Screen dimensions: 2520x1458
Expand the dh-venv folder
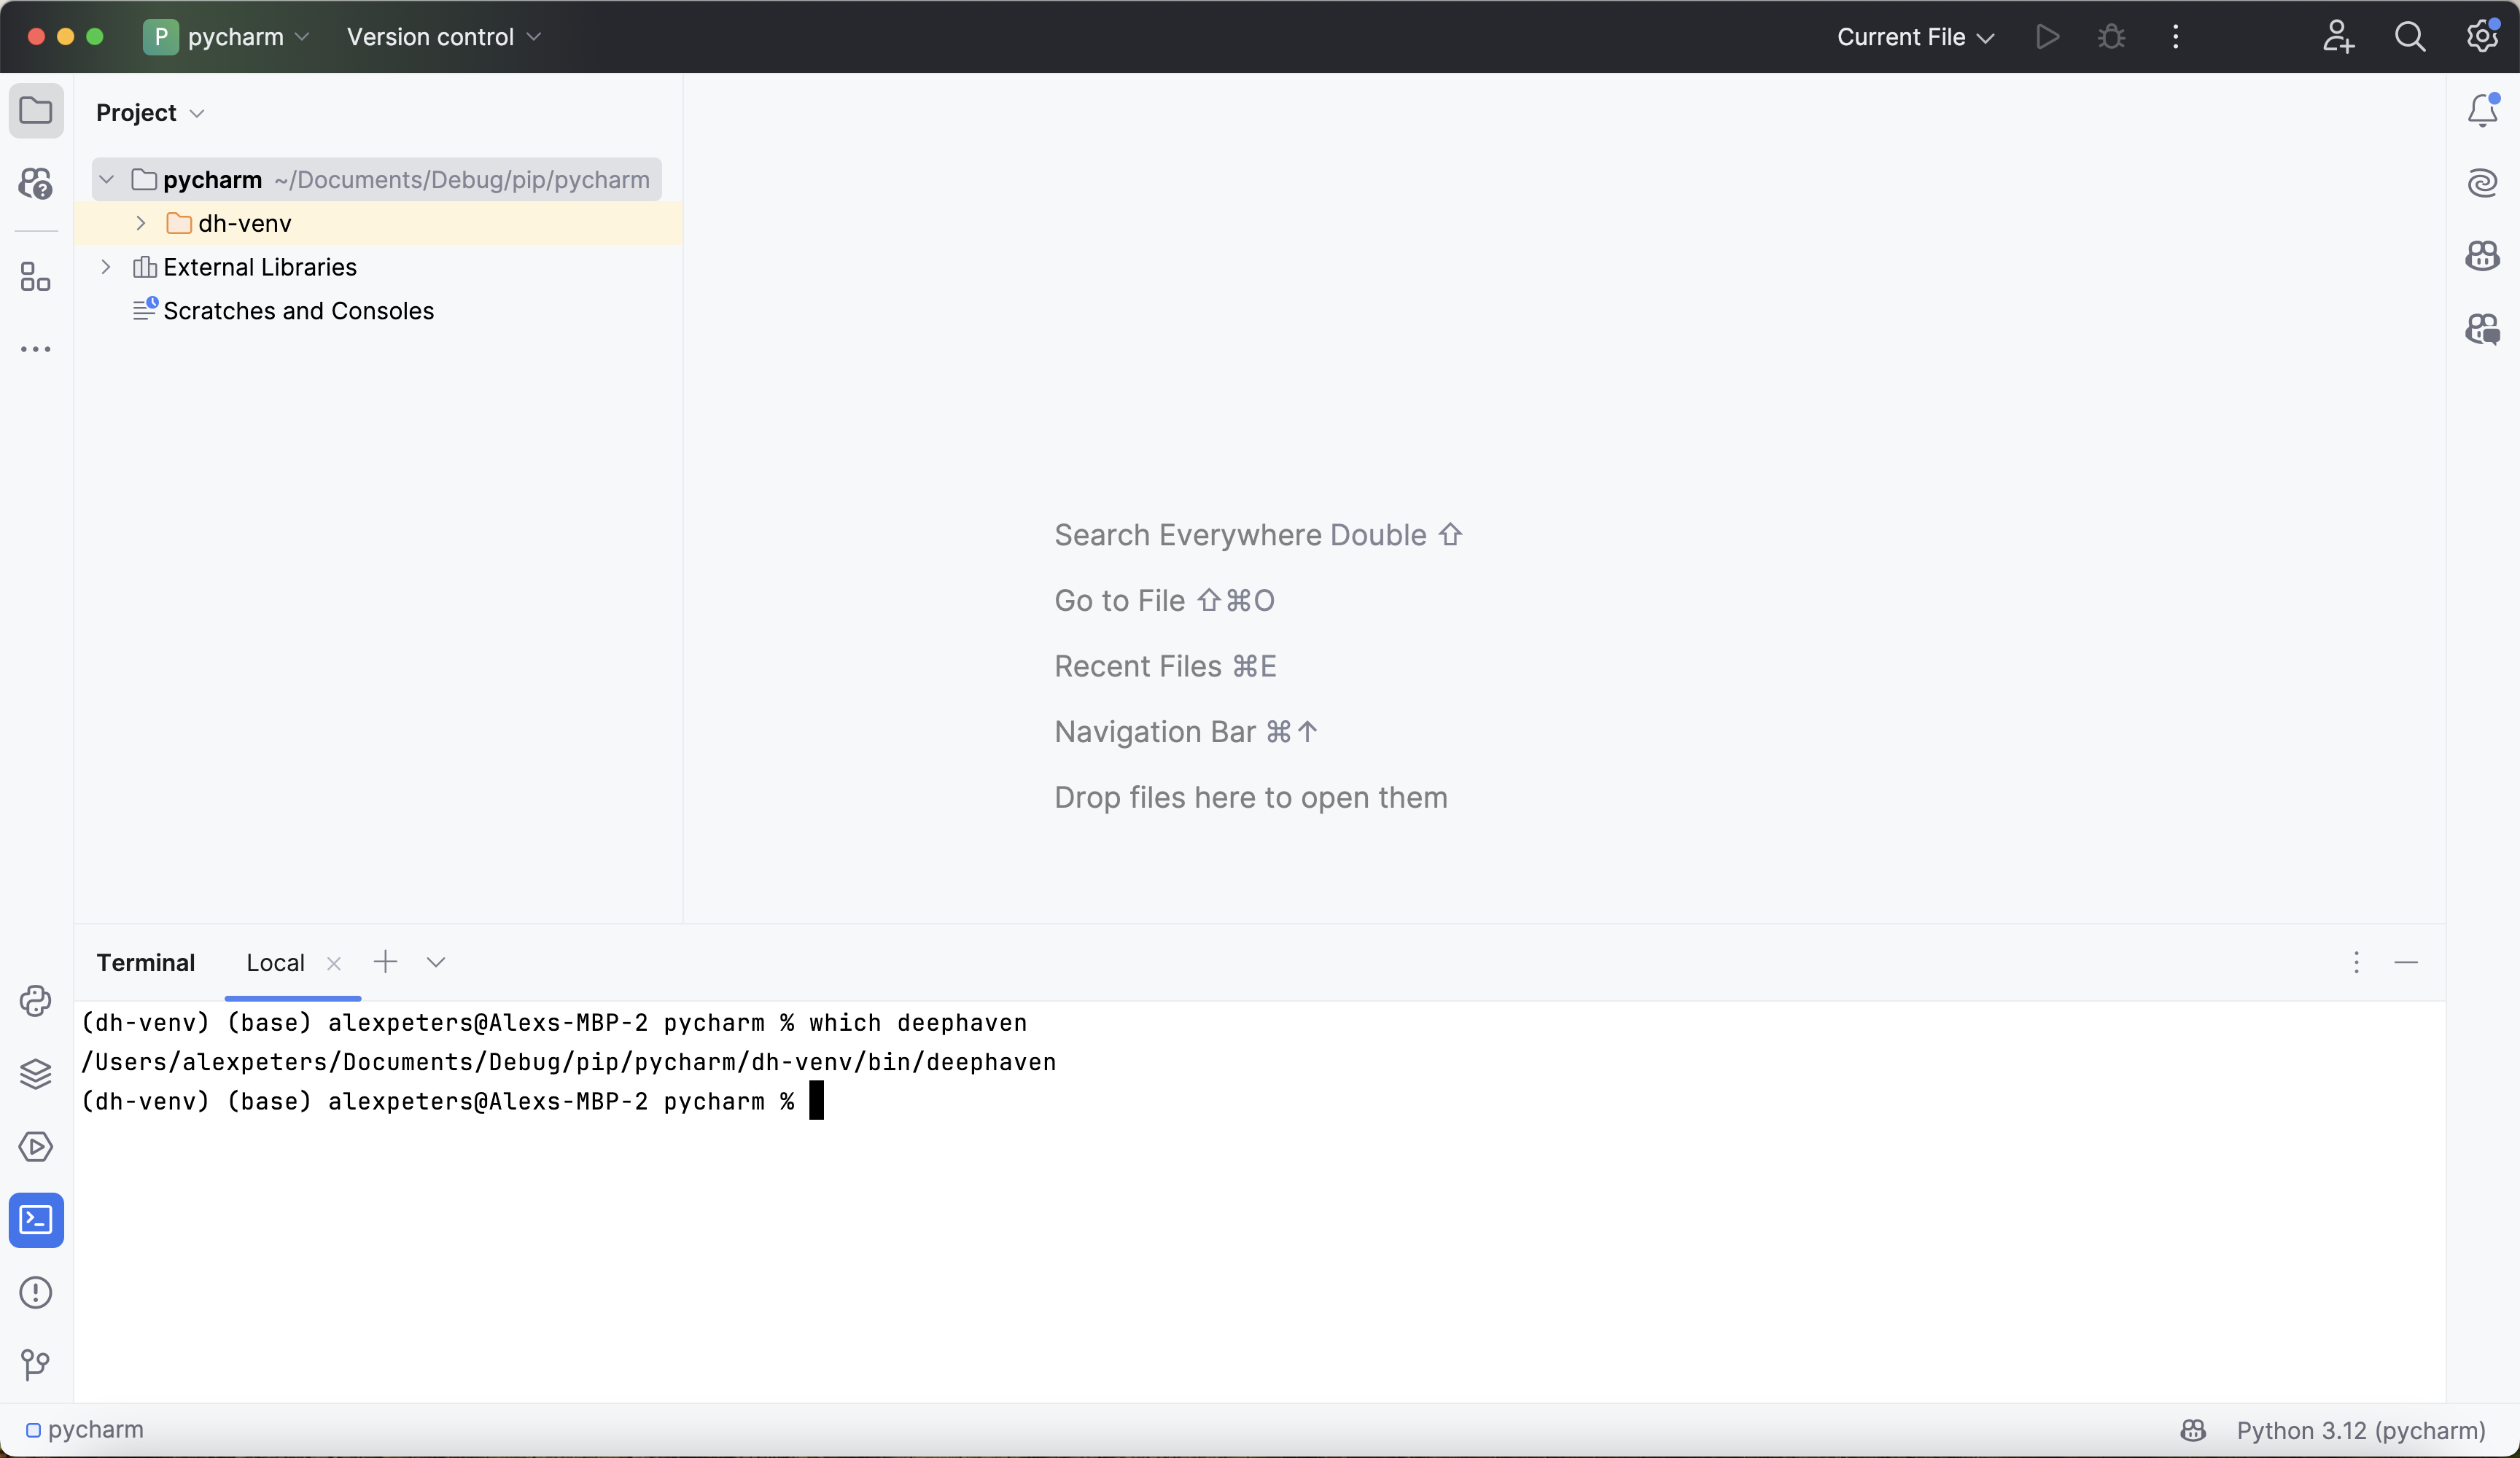tap(141, 223)
